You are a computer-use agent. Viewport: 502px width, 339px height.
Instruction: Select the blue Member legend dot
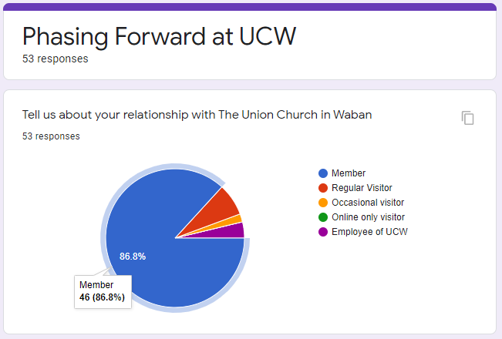pyautogui.click(x=323, y=173)
